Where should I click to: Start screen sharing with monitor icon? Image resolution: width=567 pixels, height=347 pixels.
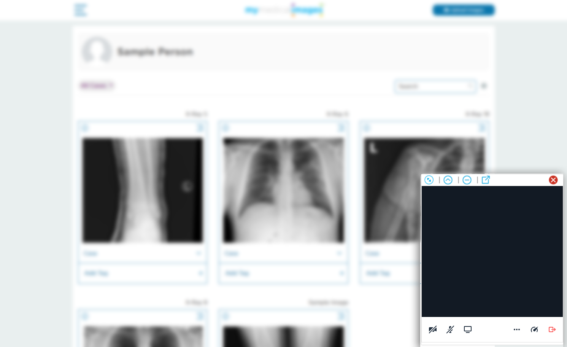468,329
